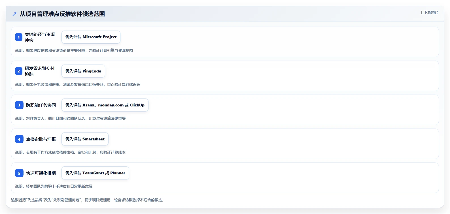Click the 关键路径与资源冲突 heading
Viewport: 450px width, 214px height.
click(40, 37)
